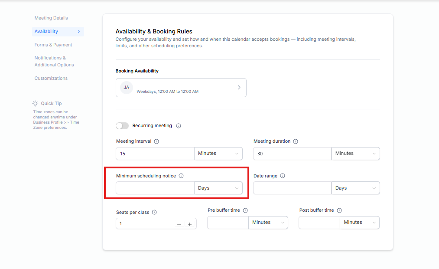Viewport: 439px width, 269px height.
Task: Click info icon next to Date range
Action: (283, 176)
